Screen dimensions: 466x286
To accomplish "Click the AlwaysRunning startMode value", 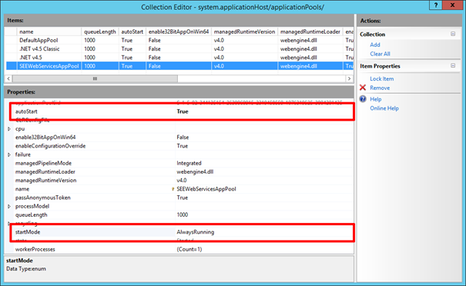I will click(x=195, y=232).
